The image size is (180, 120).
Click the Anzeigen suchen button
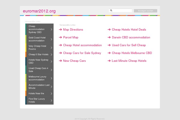pyautogui.click(x=145, y=11)
